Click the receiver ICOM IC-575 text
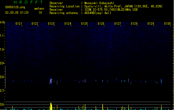Screen dimensions: 174x110 tap(111, 10)
